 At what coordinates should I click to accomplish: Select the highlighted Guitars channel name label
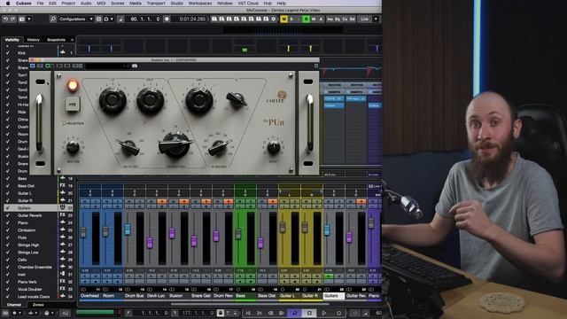[x=333, y=296]
